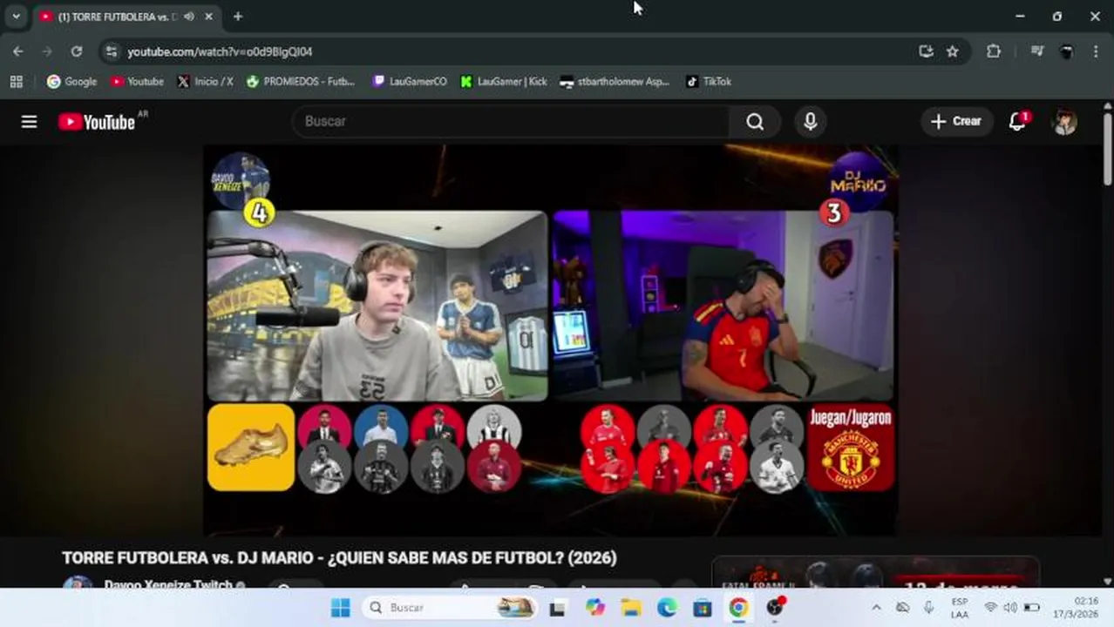This screenshot has width=1114, height=627.
Task: Open the stbartholomew bookmark
Action: pyautogui.click(x=615, y=82)
